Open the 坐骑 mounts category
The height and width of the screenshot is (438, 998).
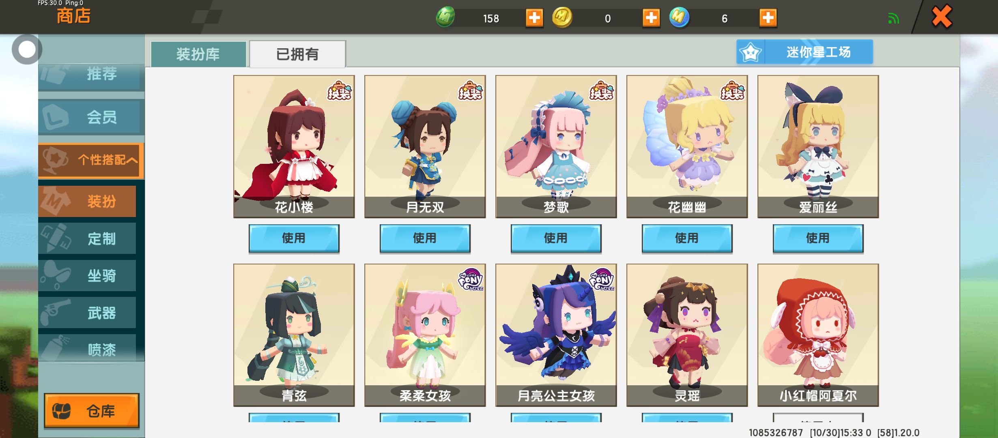tap(87, 276)
